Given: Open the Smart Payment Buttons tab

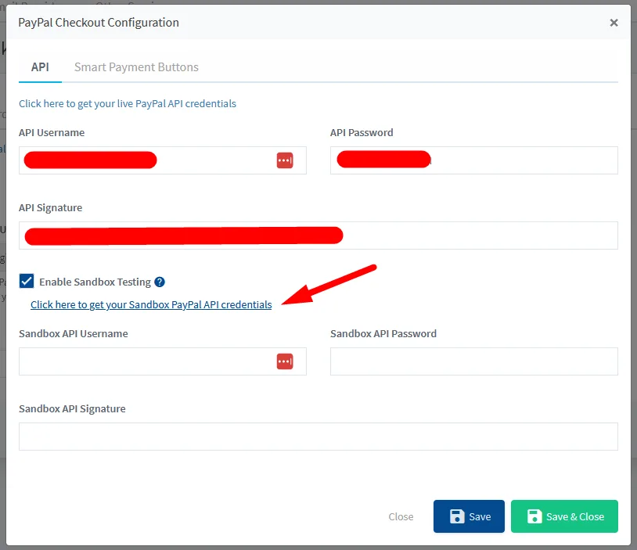Looking at the screenshot, I should click(x=136, y=67).
